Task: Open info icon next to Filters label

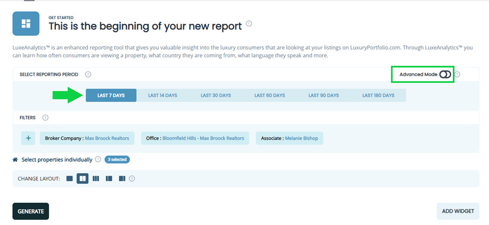Action: (x=45, y=118)
